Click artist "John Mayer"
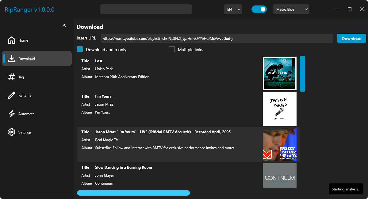 click(x=105, y=175)
